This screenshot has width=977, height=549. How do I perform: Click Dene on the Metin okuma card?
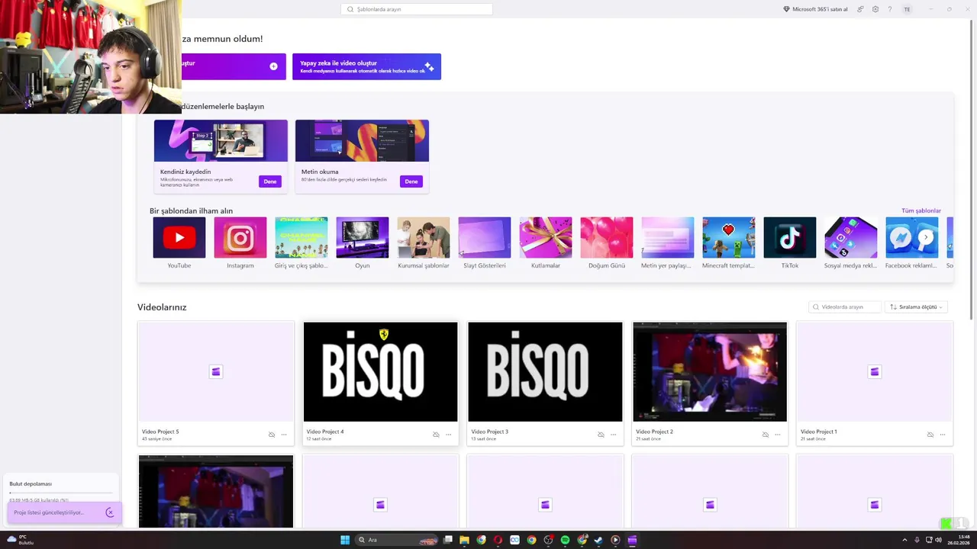[x=411, y=181]
